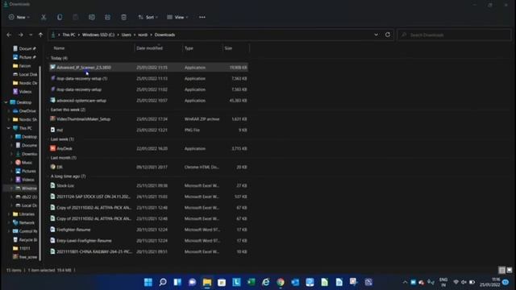Screen dimensions: 516x290
Task: Collapse the This PC tree node
Action: (9, 128)
